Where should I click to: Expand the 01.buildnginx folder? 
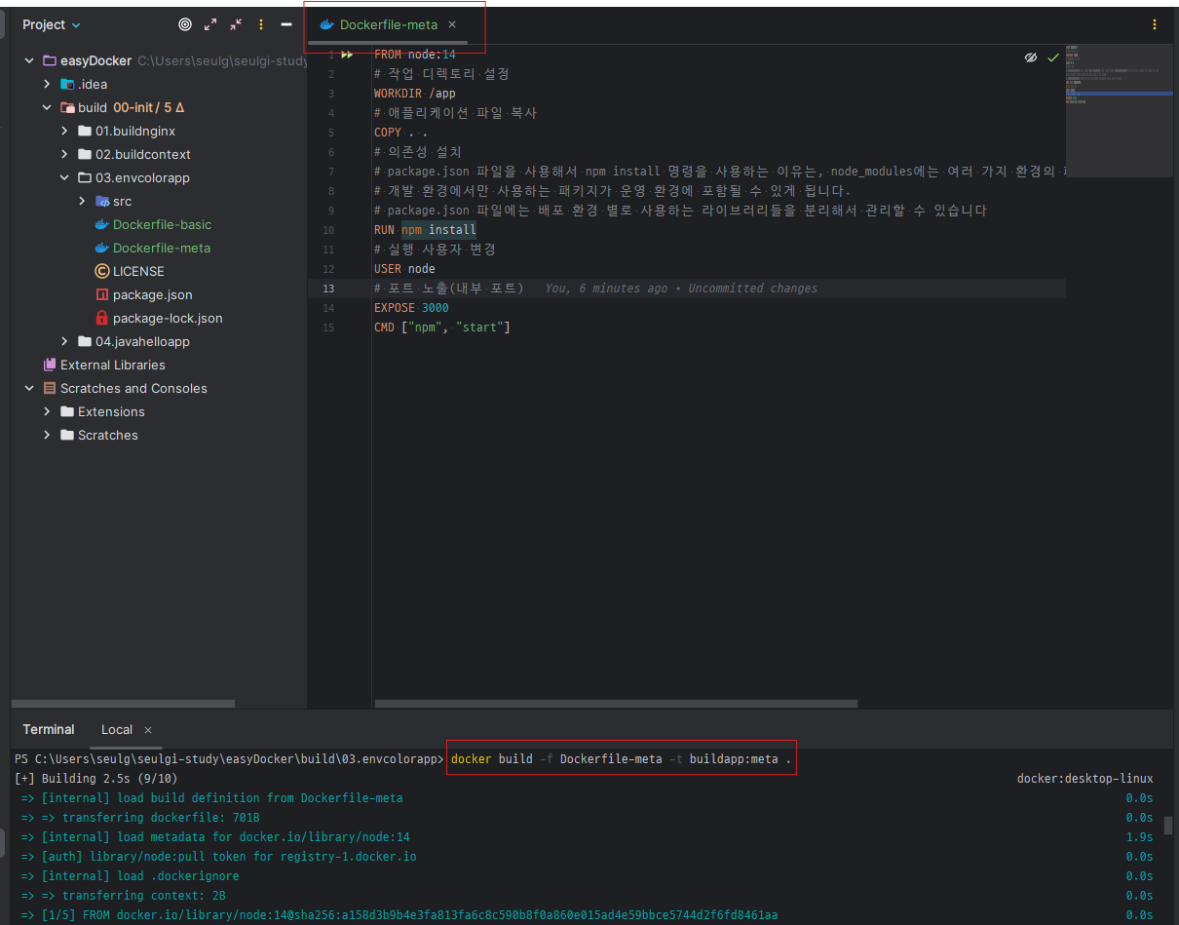(x=64, y=131)
